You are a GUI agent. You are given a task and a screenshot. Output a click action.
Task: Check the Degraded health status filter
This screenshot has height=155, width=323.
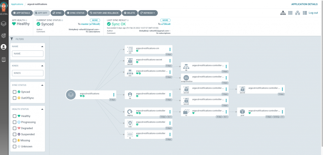15,128
